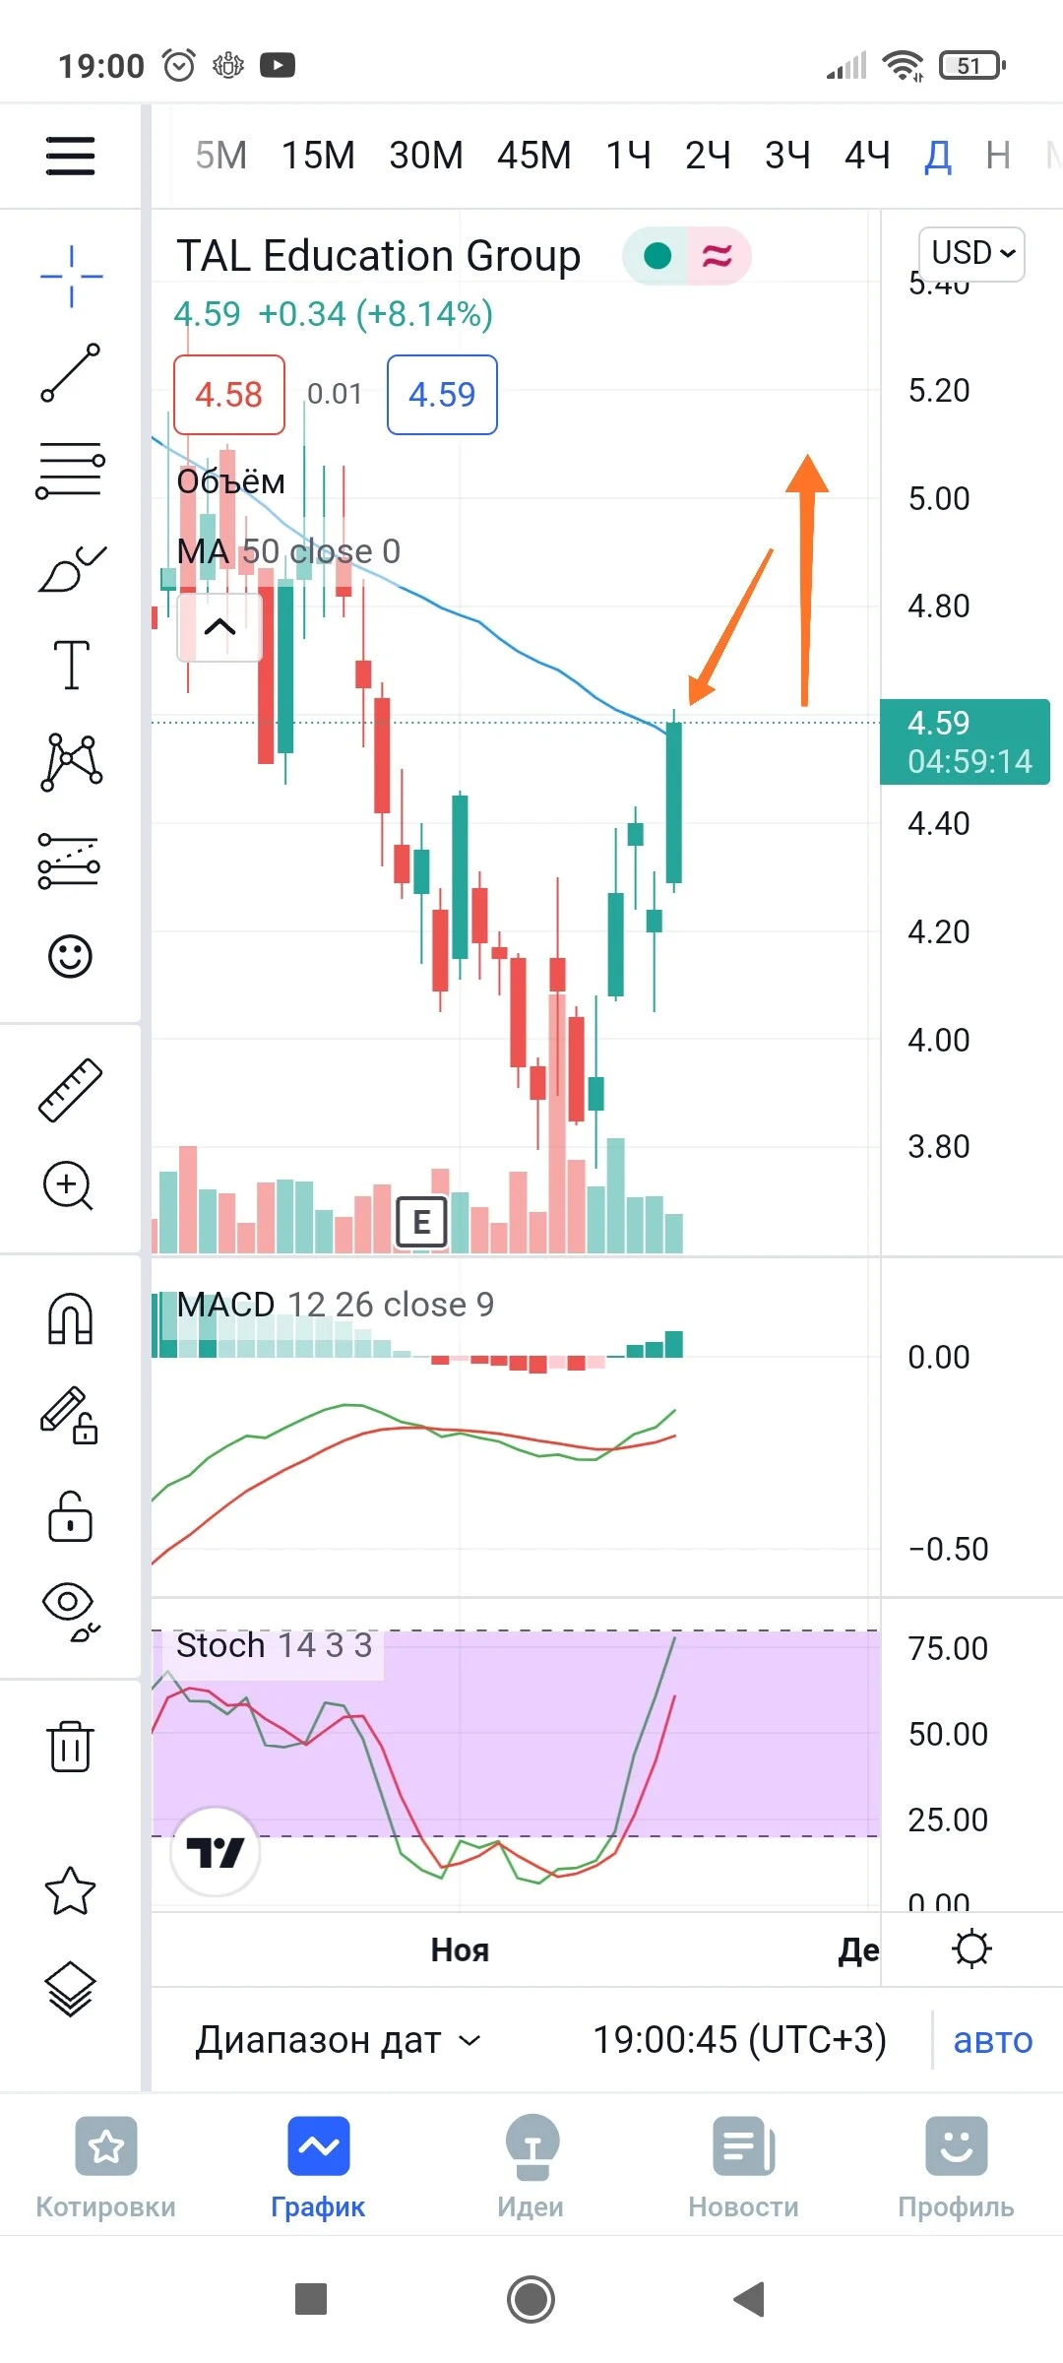The width and height of the screenshot is (1063, 2363).
Task: Tap the TAL Education Group title
Action: tap(379, 256)
